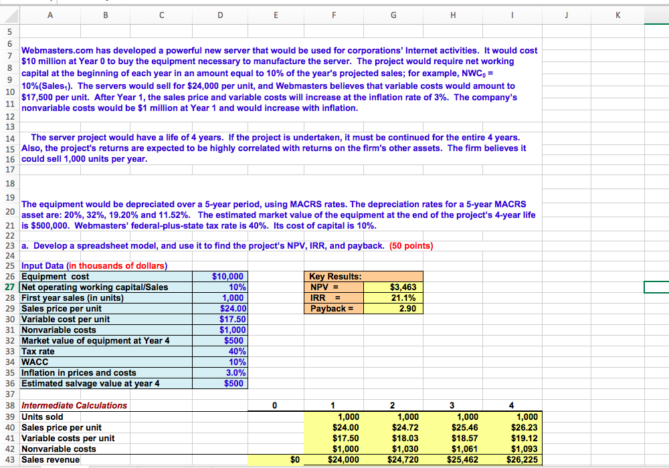669x468 pixels.
Task: Select row 5 header
Action: (x=9, y=31)
